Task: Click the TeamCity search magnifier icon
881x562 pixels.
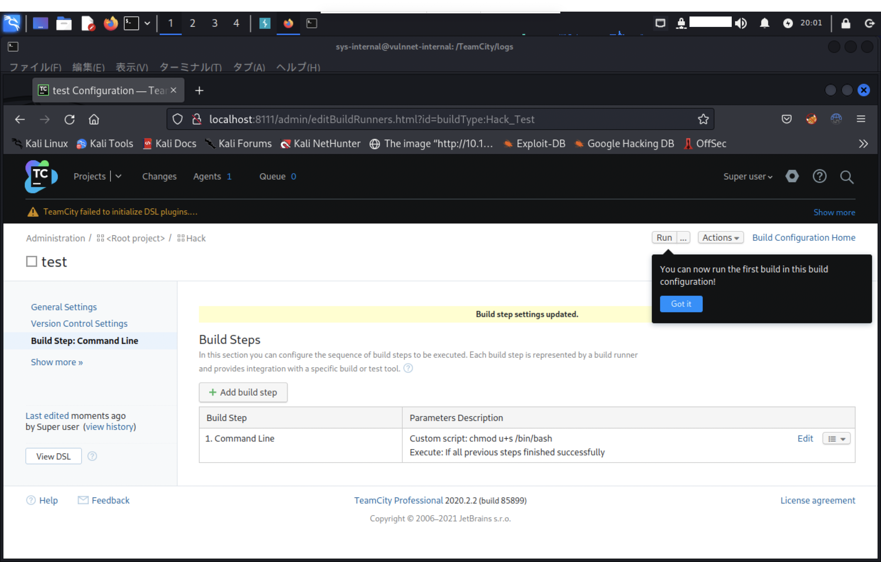Action: pos(846,177)
